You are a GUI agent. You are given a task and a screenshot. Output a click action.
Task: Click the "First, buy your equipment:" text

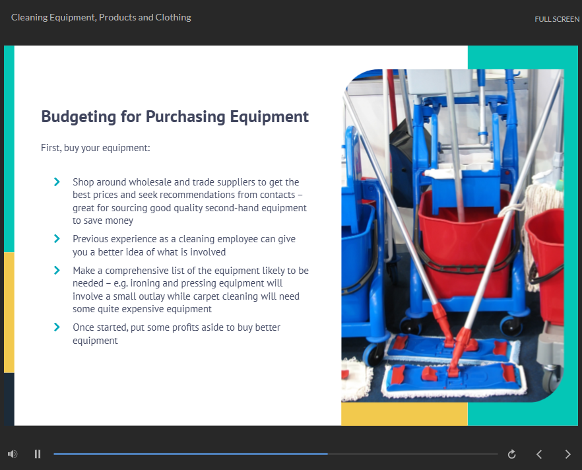(x=96, y=148)
